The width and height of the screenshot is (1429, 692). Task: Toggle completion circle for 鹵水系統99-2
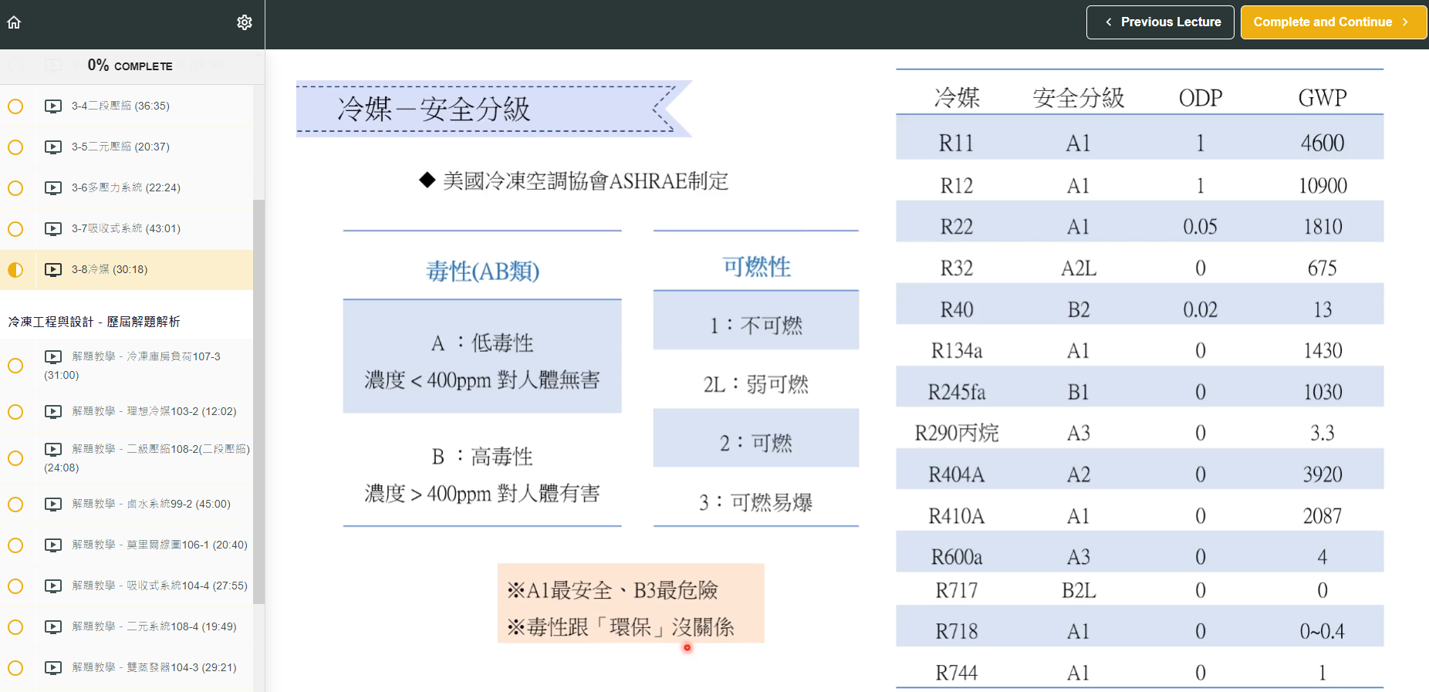(15, 505)
